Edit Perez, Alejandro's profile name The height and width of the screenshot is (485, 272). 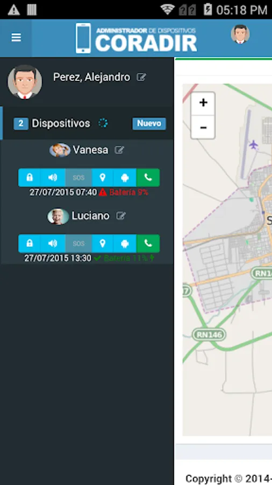click(141, 77)
